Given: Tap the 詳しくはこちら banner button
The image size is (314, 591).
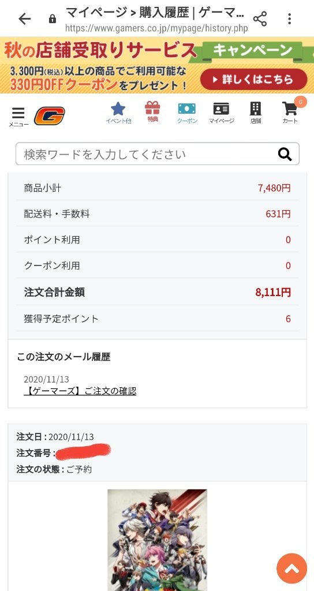Looking at the screenshot, I should click(254, 79).
